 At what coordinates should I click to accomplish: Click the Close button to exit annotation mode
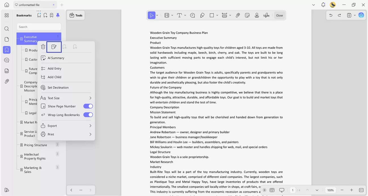pos(279,15)
